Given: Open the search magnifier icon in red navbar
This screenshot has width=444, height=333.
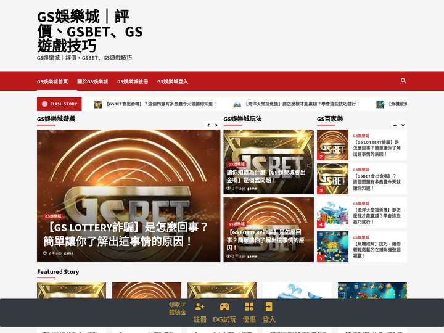Looking at the screenshot, I should click(403, 81).
